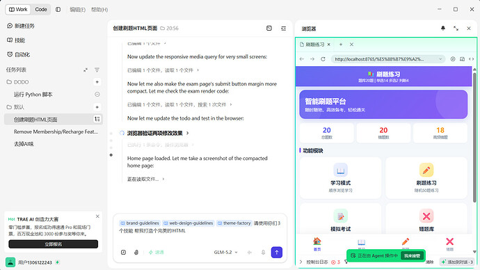Click the green badge beside the username
Viewport: 480px width, 270px height.
pos(57,262)
